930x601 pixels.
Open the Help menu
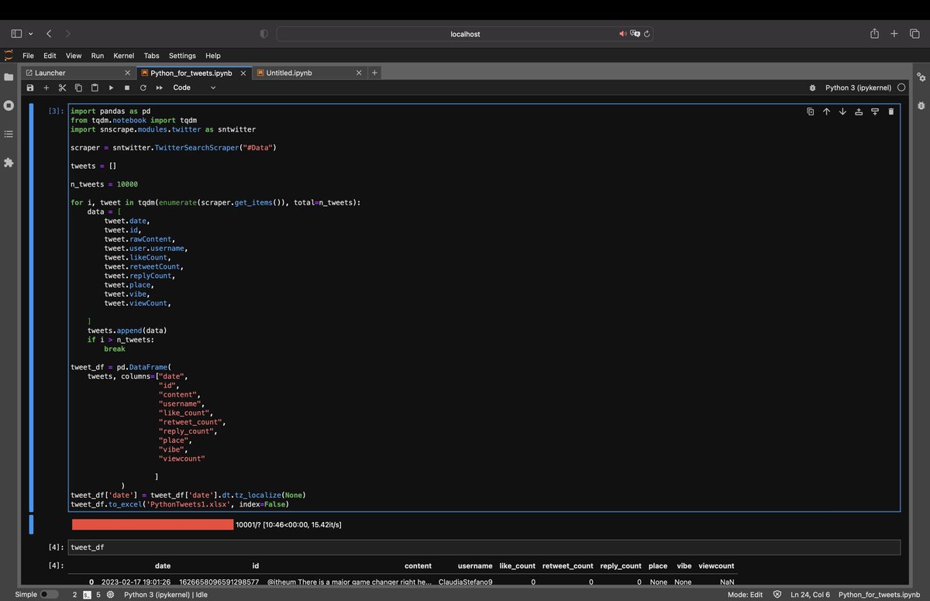pos(213,56)
